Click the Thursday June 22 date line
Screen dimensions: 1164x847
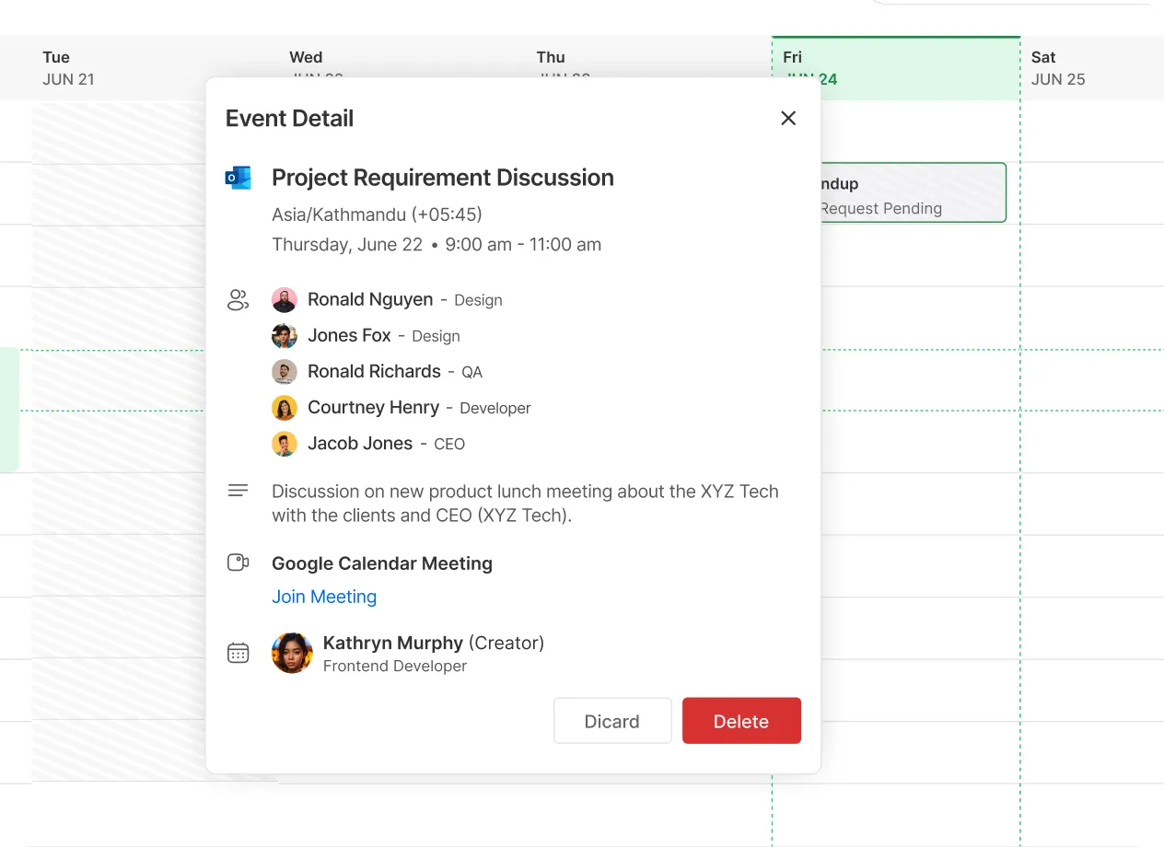[x=436, y=244]
